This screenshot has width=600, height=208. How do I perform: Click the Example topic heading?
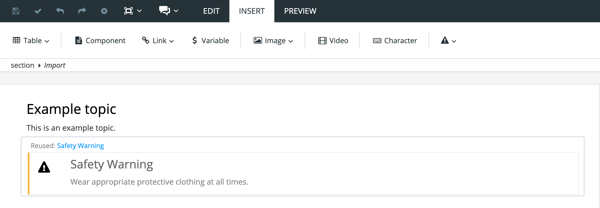(x=71, y=109)
